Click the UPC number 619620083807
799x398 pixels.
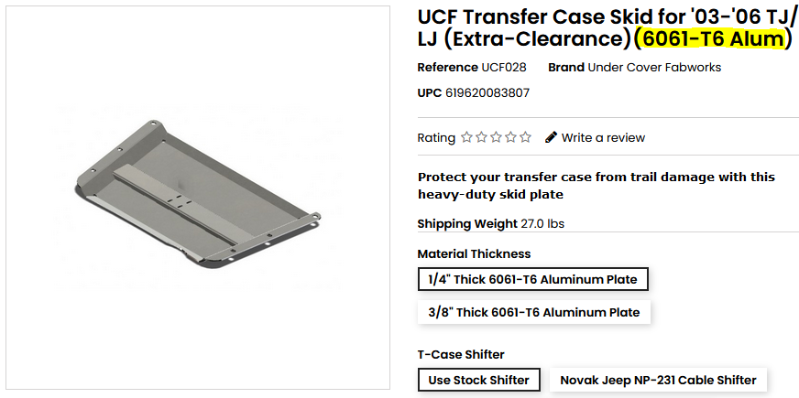point(487,93)
